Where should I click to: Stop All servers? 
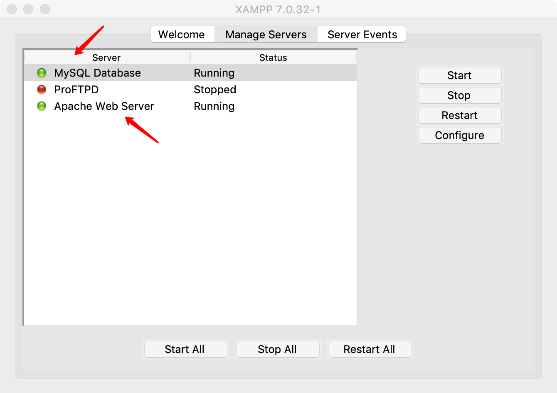pos(278,349)
